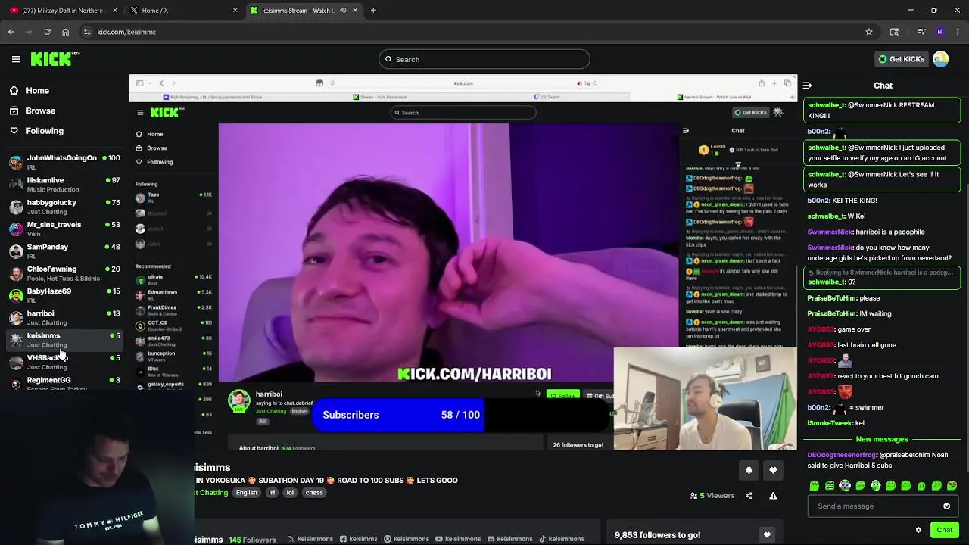Click the Get KICKs button
Image resolution: width=969 pixels, height=545 pixels.
coord(901,59)
